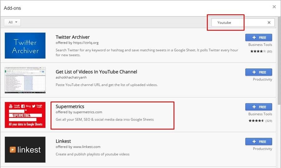Install Supermetrics using its Free button
The image size is (281, 168).
[259, 107]
